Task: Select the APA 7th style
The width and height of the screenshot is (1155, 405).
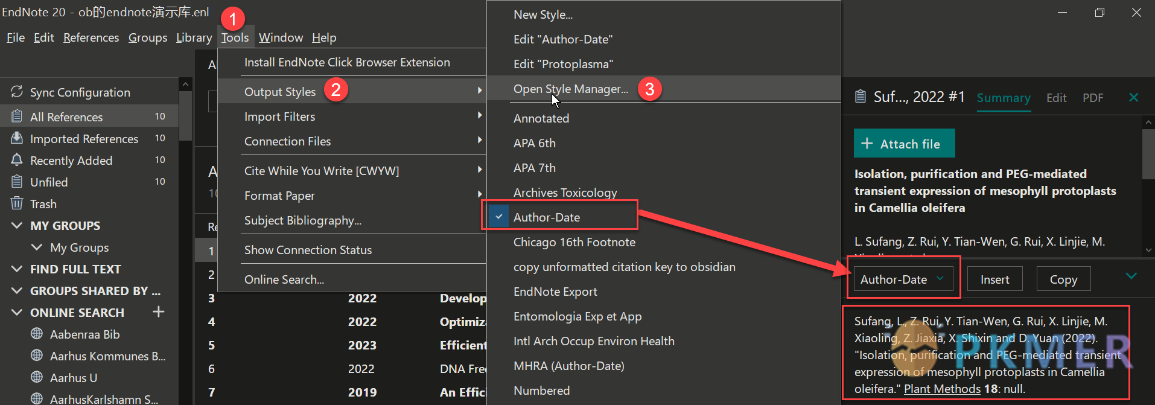Action: click(663, 168)
